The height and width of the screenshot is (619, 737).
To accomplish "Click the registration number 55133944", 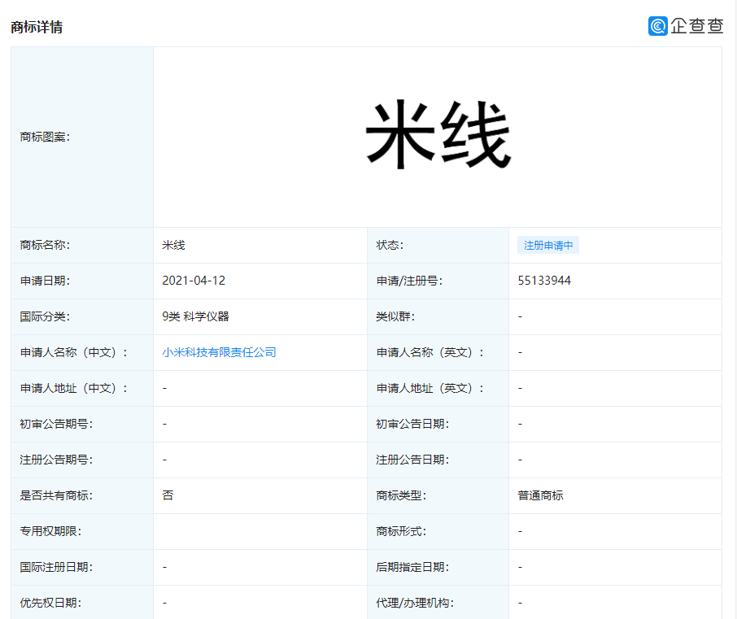I will (x=544, y=281).
